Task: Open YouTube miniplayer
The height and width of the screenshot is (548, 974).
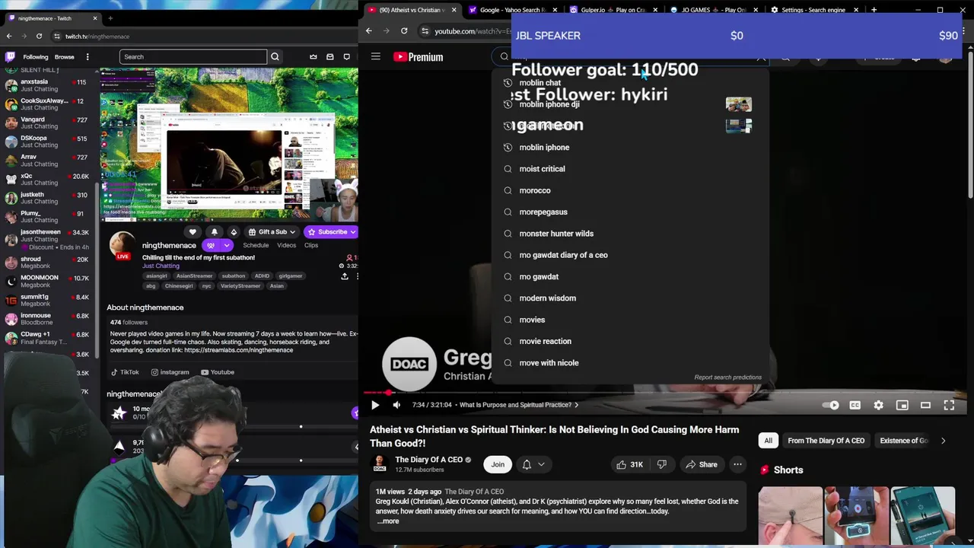Action: (902, 405)
